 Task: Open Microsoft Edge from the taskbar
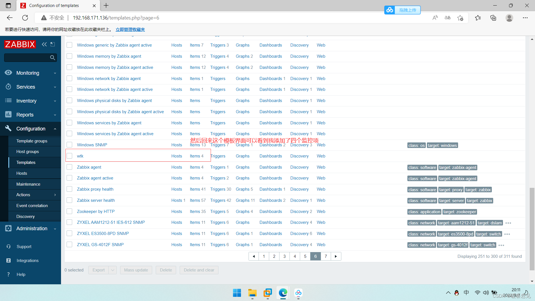(x=283, y=293)
